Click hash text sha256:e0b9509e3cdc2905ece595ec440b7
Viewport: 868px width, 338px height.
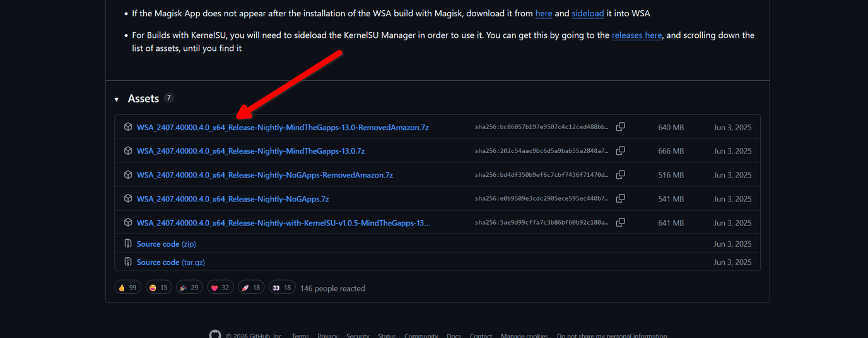click(x=542, y=199)
